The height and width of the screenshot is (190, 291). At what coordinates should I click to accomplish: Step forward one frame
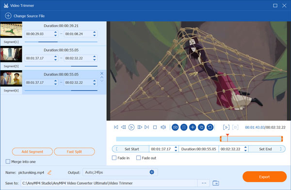pos(140,127)
